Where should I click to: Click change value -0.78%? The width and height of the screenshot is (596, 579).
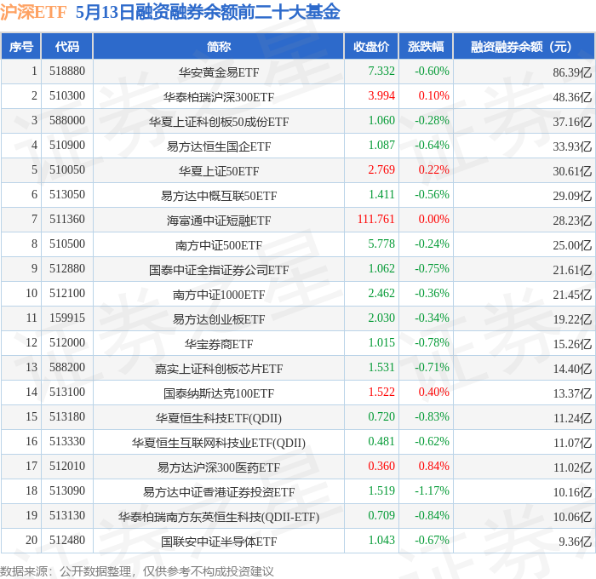click(x=432, y=343)
